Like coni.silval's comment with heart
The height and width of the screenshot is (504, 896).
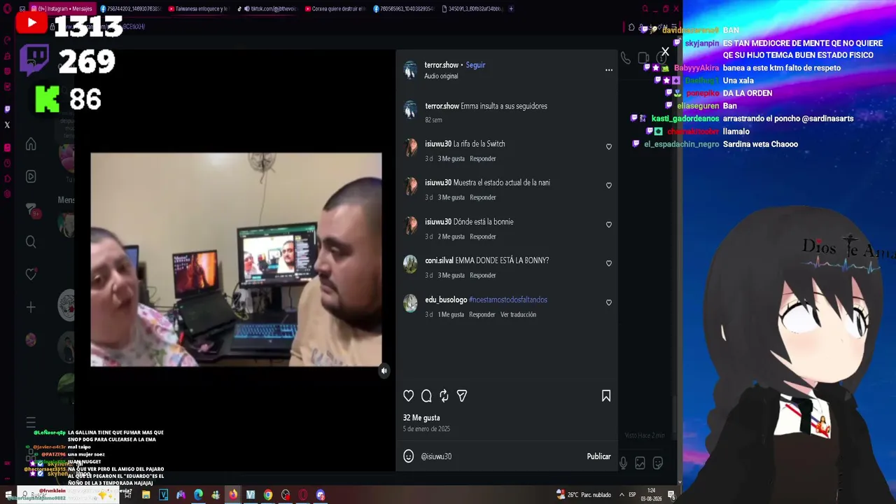[x=609, y=263]
